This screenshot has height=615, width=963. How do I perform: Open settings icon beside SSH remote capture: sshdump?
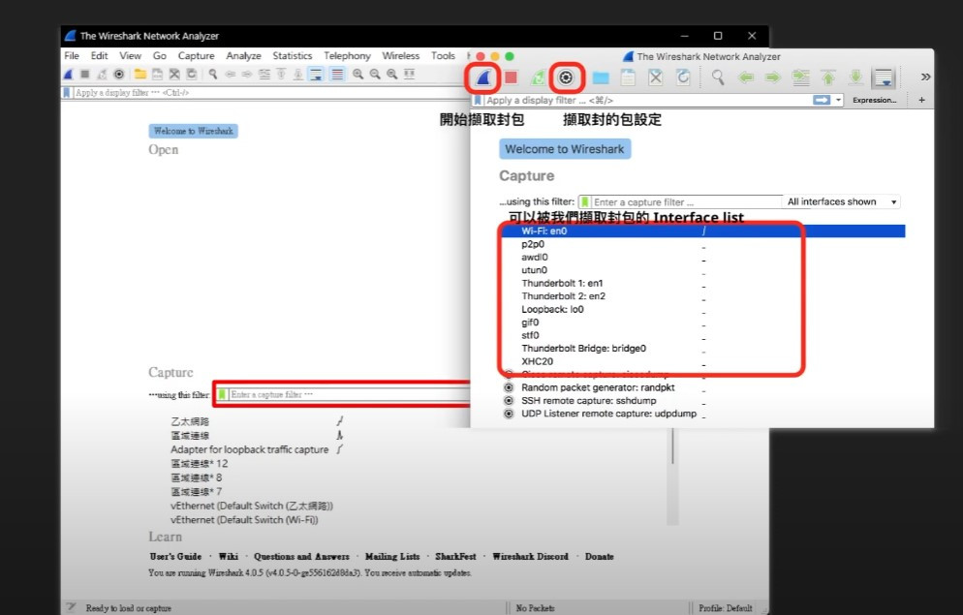click(x=509, y=401)
